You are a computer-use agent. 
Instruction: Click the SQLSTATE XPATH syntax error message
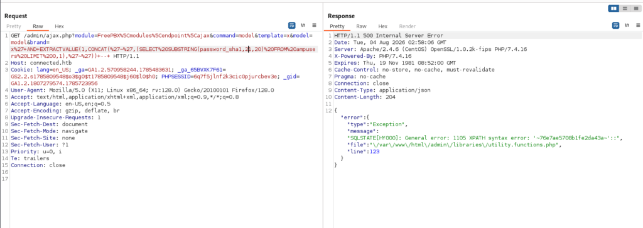[x=485, y=138]
